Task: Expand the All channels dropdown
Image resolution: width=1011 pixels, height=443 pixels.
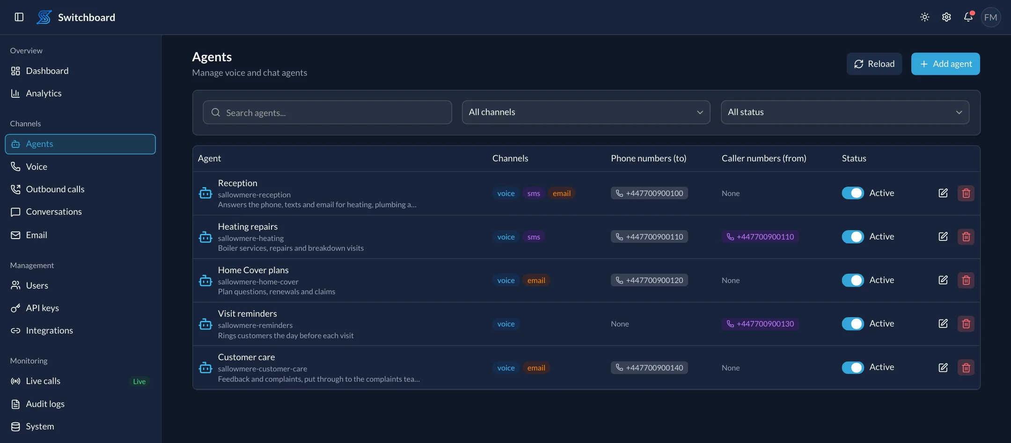Action: pos(586,112)
